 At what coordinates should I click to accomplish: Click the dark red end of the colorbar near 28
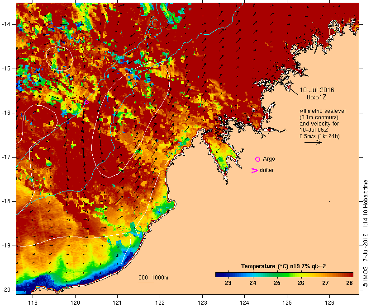pyautogui.click(x=349, y=274)
